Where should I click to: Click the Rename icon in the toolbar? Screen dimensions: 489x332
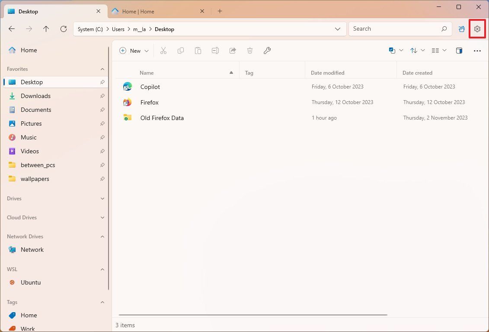pyautogui.click(x=215, y=51)
